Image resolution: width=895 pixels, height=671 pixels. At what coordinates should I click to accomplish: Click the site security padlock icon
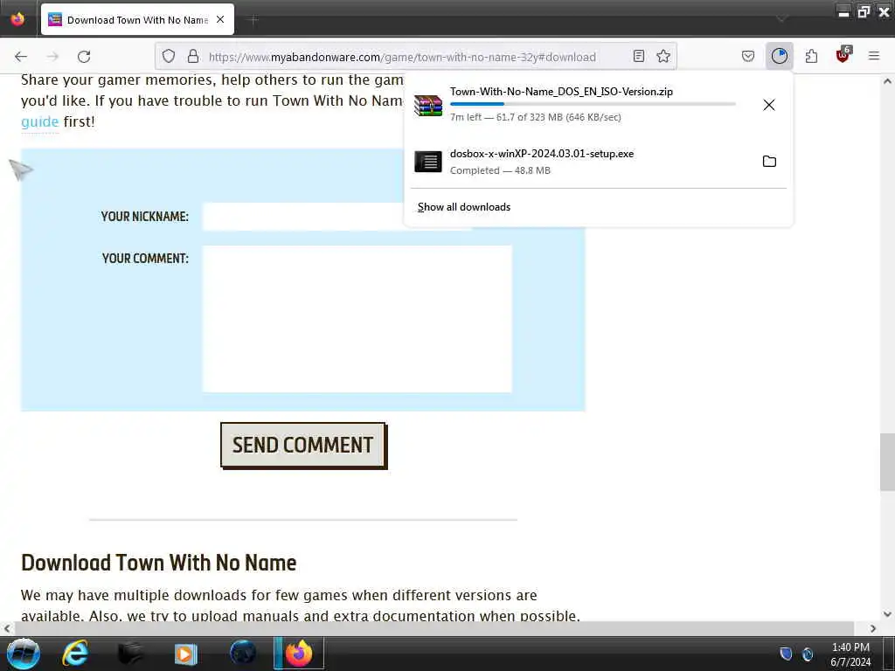tap(193, 57)
